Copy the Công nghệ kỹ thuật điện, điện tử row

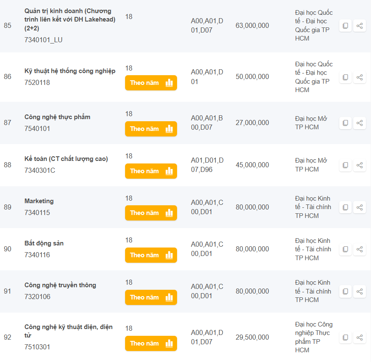tap(345, 338)
